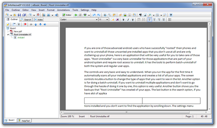This screenshot has width=217, height=128.
Task: Click the blue floppy disk Save icon
Action: coord(19,15)
